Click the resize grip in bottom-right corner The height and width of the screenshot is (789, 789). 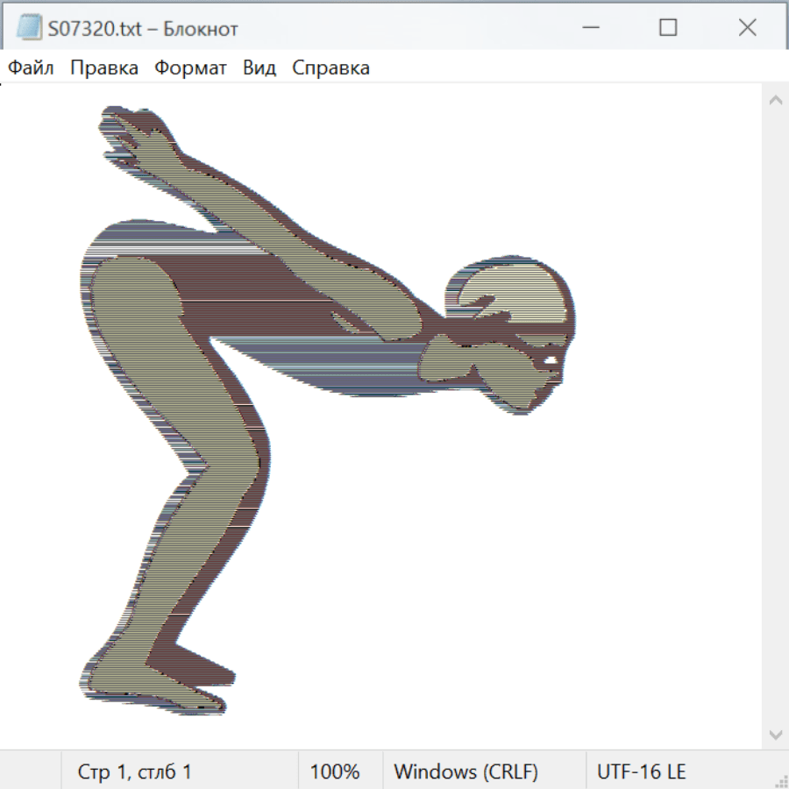pyautogui.click(x=781, y=781)
